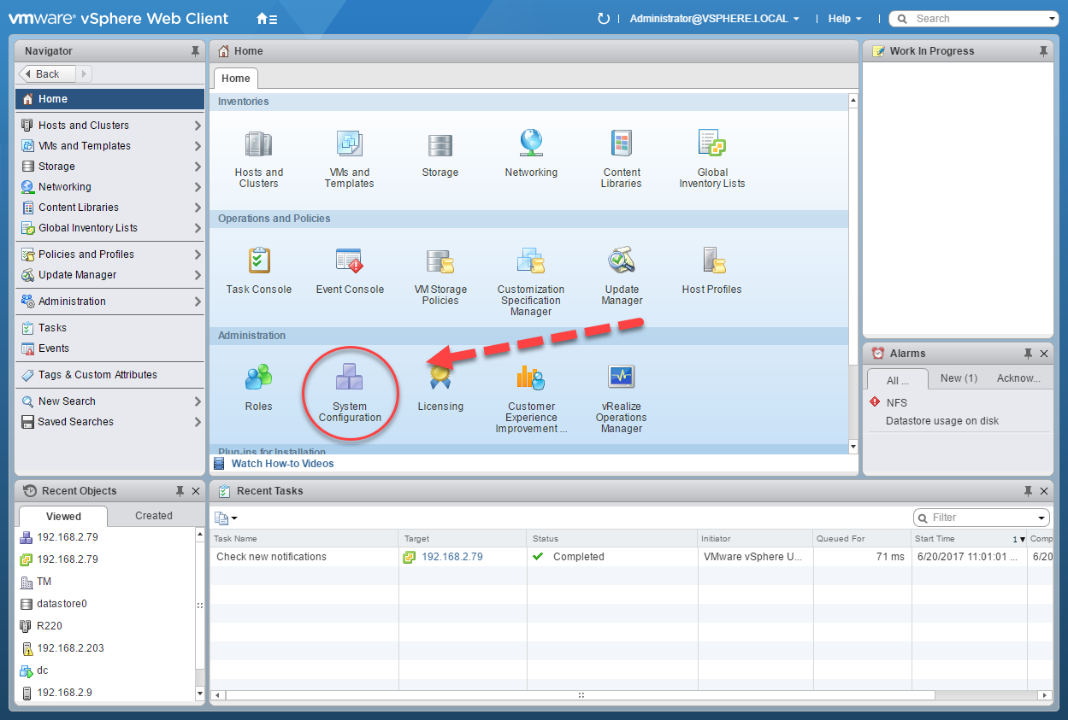
Task: Launch the Task Console icon
Action: pyautogui.click(x=258, y=260)
